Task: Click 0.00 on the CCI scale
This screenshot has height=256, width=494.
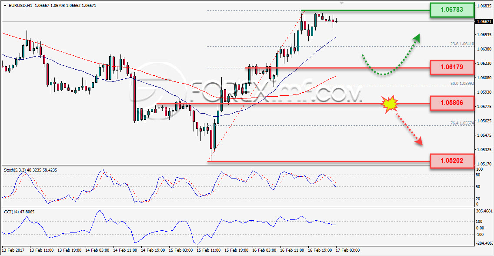Action: click(x=481, y=228)
